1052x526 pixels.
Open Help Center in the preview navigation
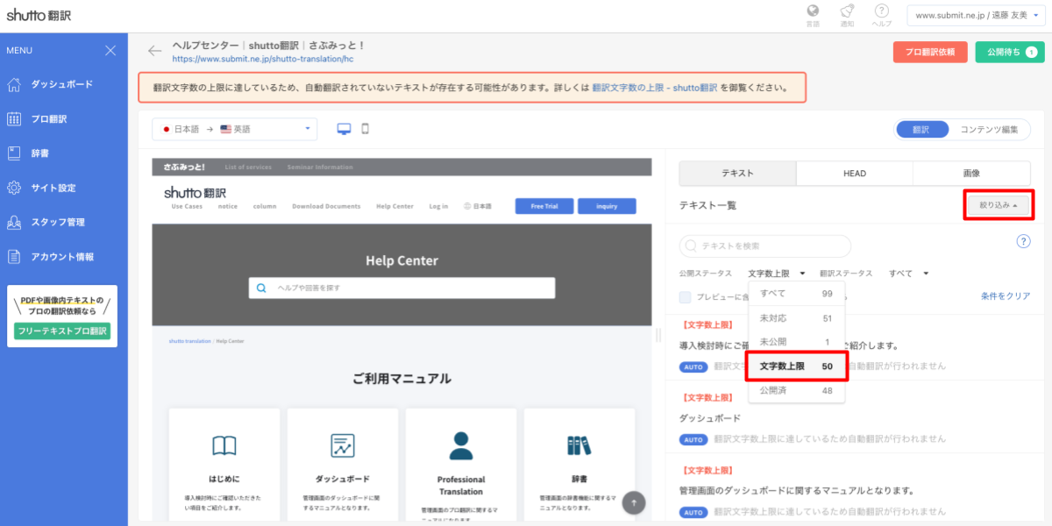[394, 207]
